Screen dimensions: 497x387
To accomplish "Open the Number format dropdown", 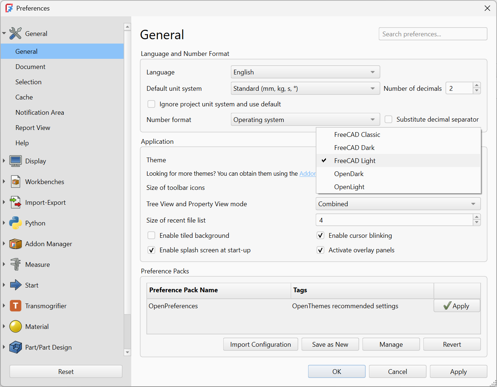I will (x=305, y=120).
